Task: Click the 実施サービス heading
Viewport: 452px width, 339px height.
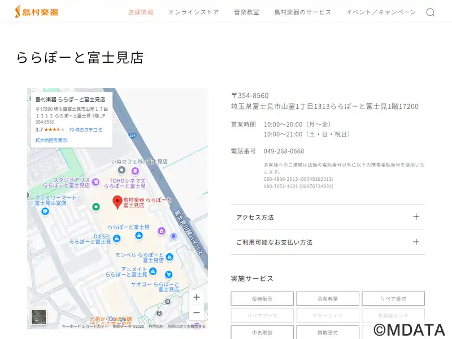Action: (252, 279)
